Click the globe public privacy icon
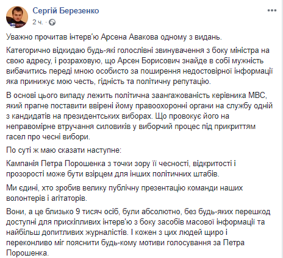The width and height of the screenshot is (283, 258). coord(52,22)
